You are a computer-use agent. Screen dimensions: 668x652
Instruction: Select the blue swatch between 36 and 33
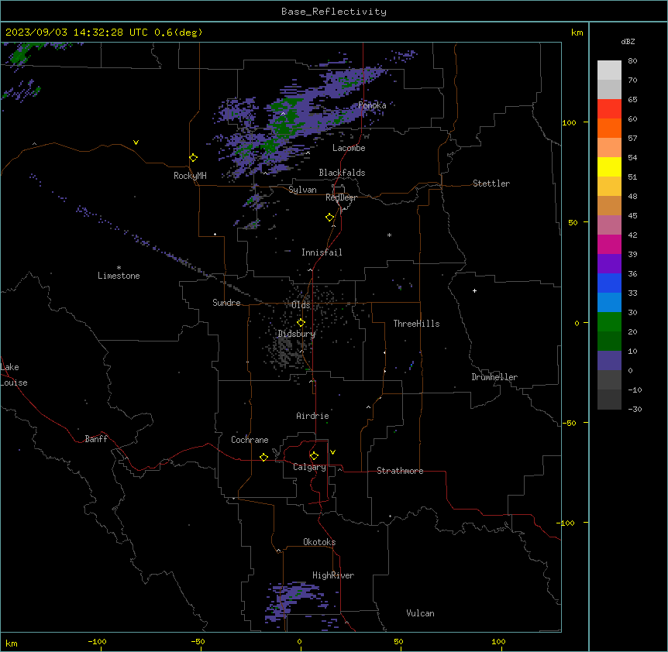click(609, 283)
